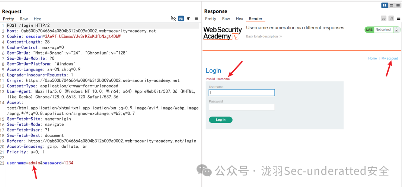Select the Response Render tab

(x=256, y=19)
